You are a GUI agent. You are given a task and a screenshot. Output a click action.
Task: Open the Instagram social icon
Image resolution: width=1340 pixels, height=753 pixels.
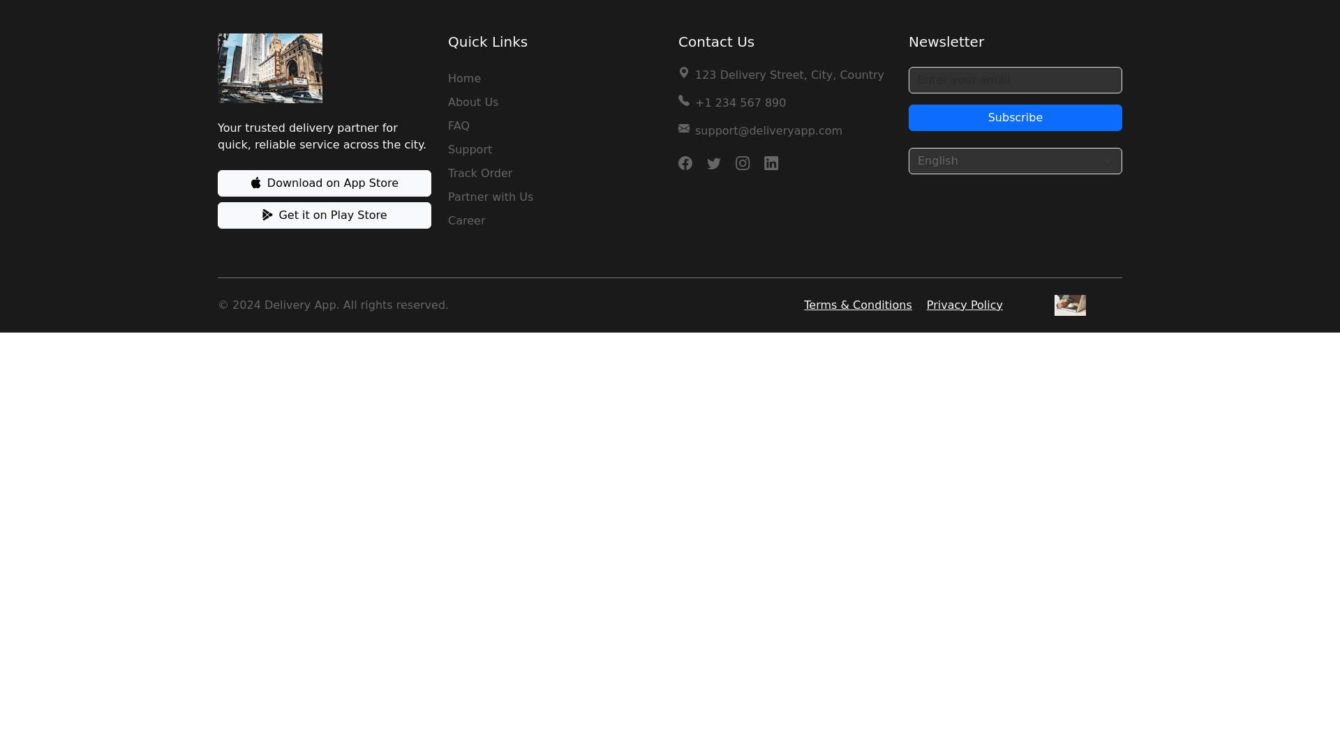tap(743, 163)
